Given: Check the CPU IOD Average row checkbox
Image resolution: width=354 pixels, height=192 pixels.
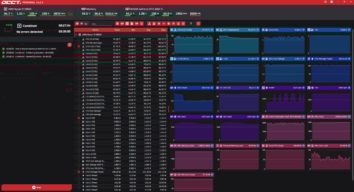Looking at the screenshot, I should (78, 114).
